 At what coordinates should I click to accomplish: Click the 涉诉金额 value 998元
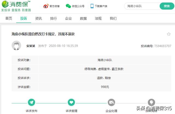105,87
